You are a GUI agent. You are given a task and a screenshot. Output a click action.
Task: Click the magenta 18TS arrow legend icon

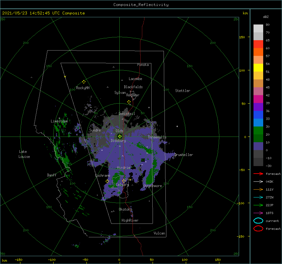(x=258, y=213)
